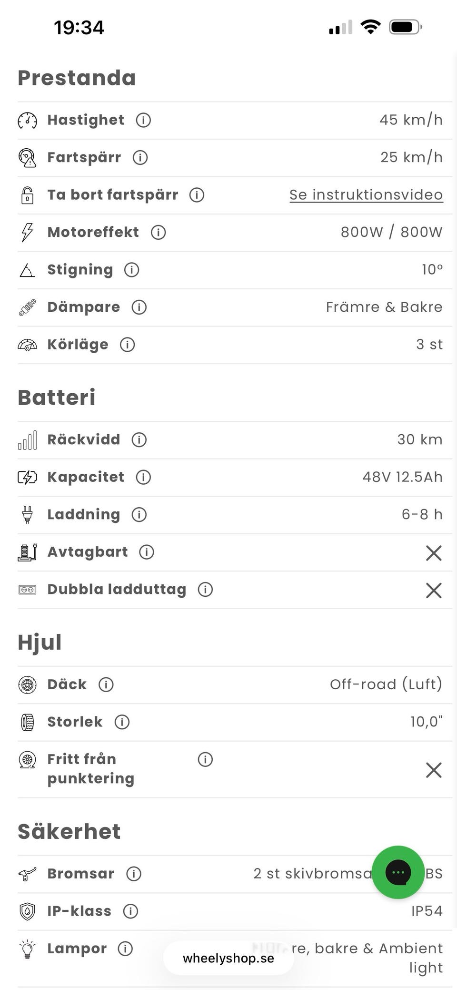Show Dämpare information icon

tap(139, 307)
